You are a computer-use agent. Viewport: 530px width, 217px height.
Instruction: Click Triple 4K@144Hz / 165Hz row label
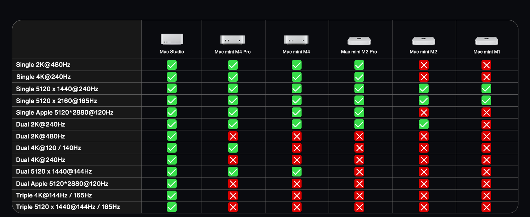click(54, 195)
